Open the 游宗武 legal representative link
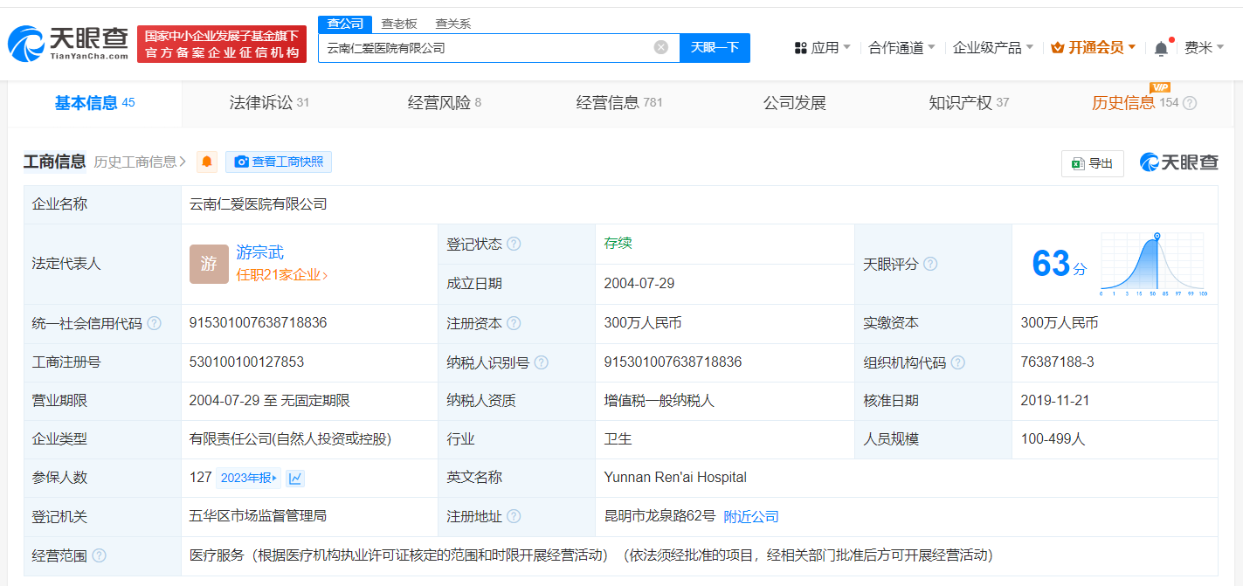 [x=259, y=253]
